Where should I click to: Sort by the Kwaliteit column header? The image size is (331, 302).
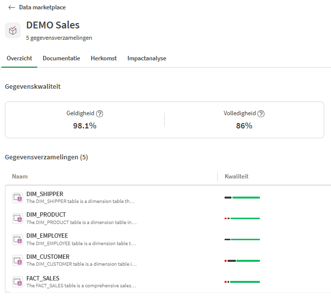[x=236, y=176]
